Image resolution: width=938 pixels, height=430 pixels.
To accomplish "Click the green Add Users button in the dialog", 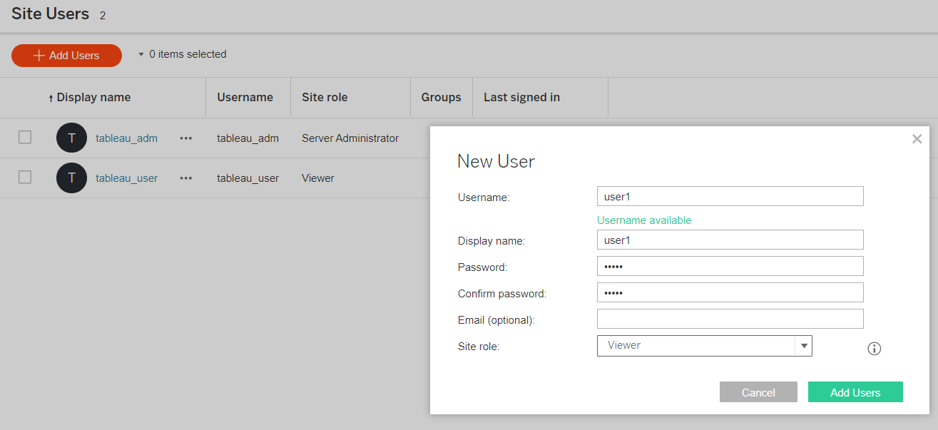I will tap(855, 392).
